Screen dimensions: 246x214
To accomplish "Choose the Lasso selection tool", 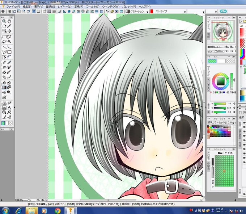I will tap(4, 42).
